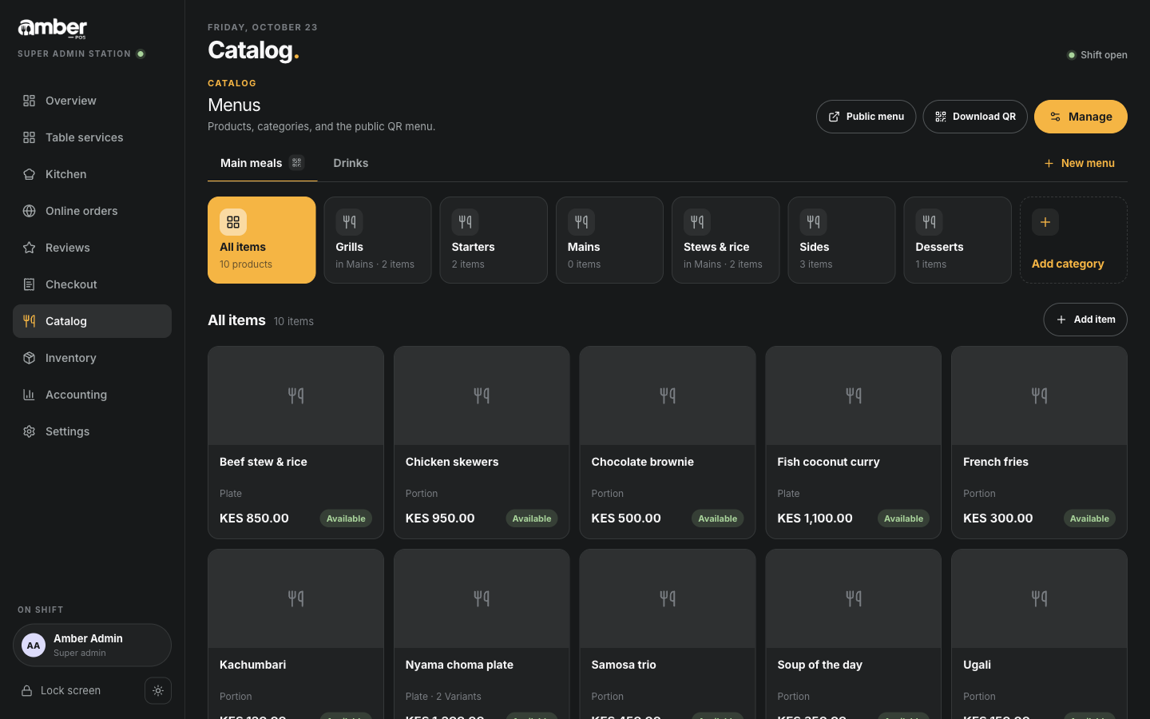1150x719 pixels.
Task: Filter by the Mains category
Action: tap(609, 240)
